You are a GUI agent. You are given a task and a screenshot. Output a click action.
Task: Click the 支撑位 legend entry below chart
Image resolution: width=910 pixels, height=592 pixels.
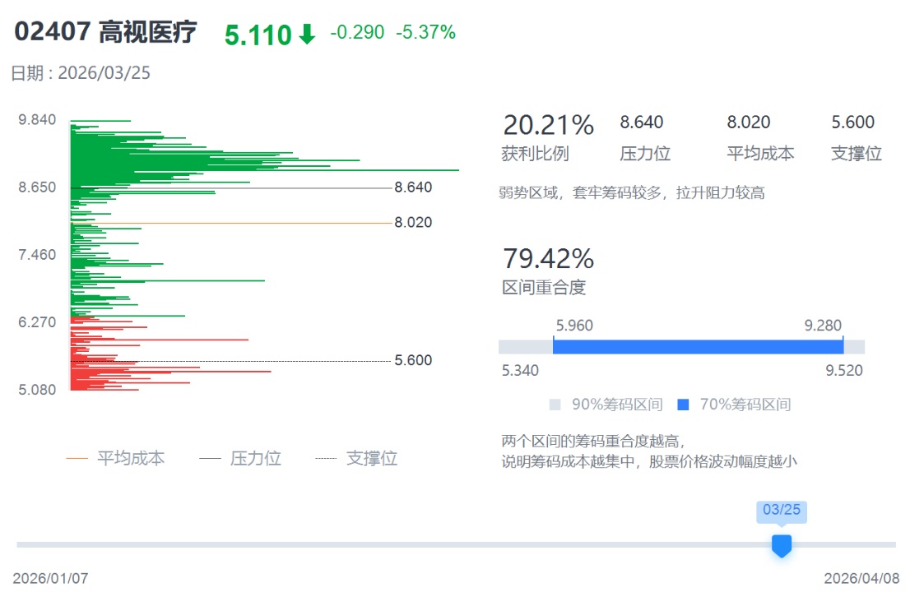coord(356,459)
